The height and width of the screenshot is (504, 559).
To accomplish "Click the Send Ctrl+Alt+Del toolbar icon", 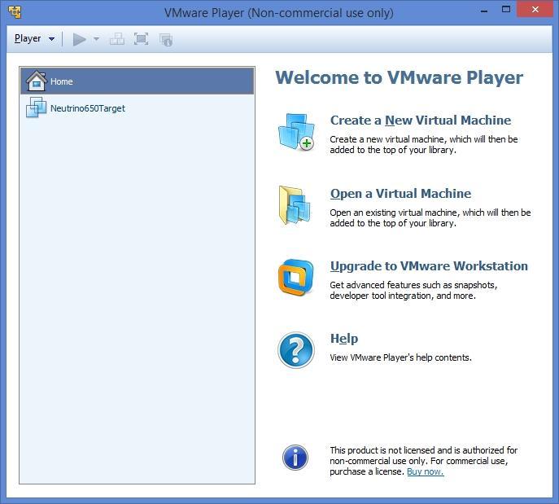I will tap(117, 39).
